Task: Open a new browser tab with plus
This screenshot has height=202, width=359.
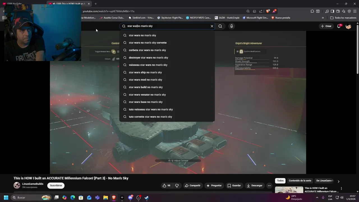Action: (x=96, y=4)
